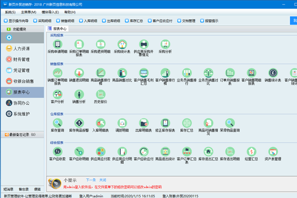Open the 客户应收款 report icon

point(57,152)
